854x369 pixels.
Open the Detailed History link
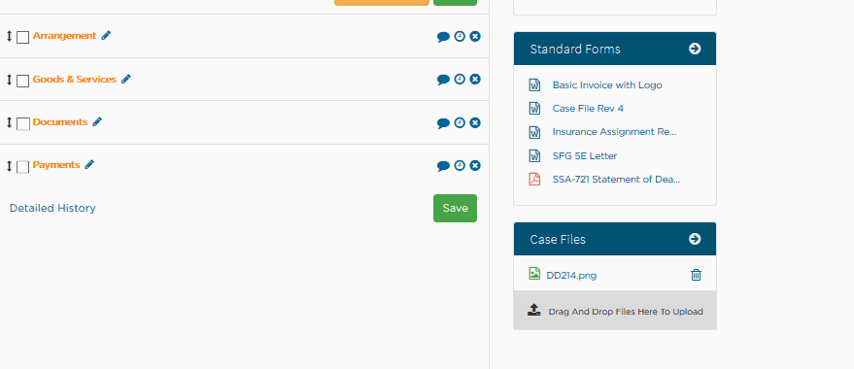[52, 208]
